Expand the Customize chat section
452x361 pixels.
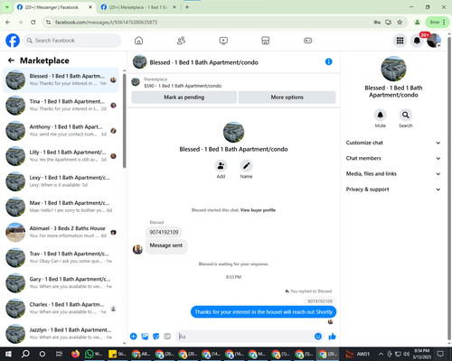[x=393, y=143]
